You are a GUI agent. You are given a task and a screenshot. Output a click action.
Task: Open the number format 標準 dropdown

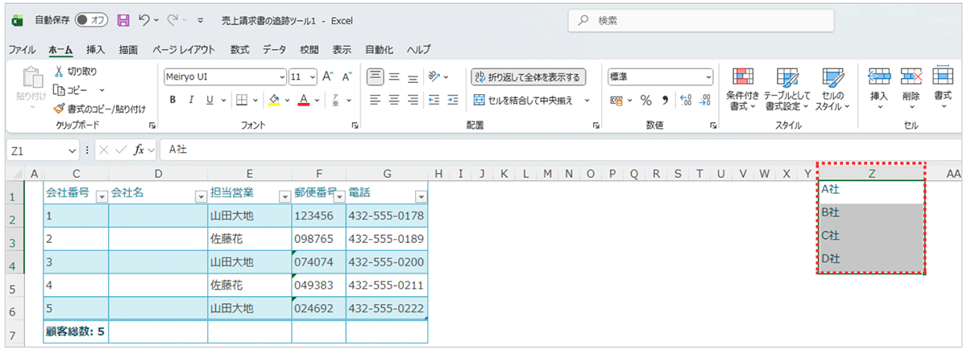pyautogui.click(x=708, y=77)
